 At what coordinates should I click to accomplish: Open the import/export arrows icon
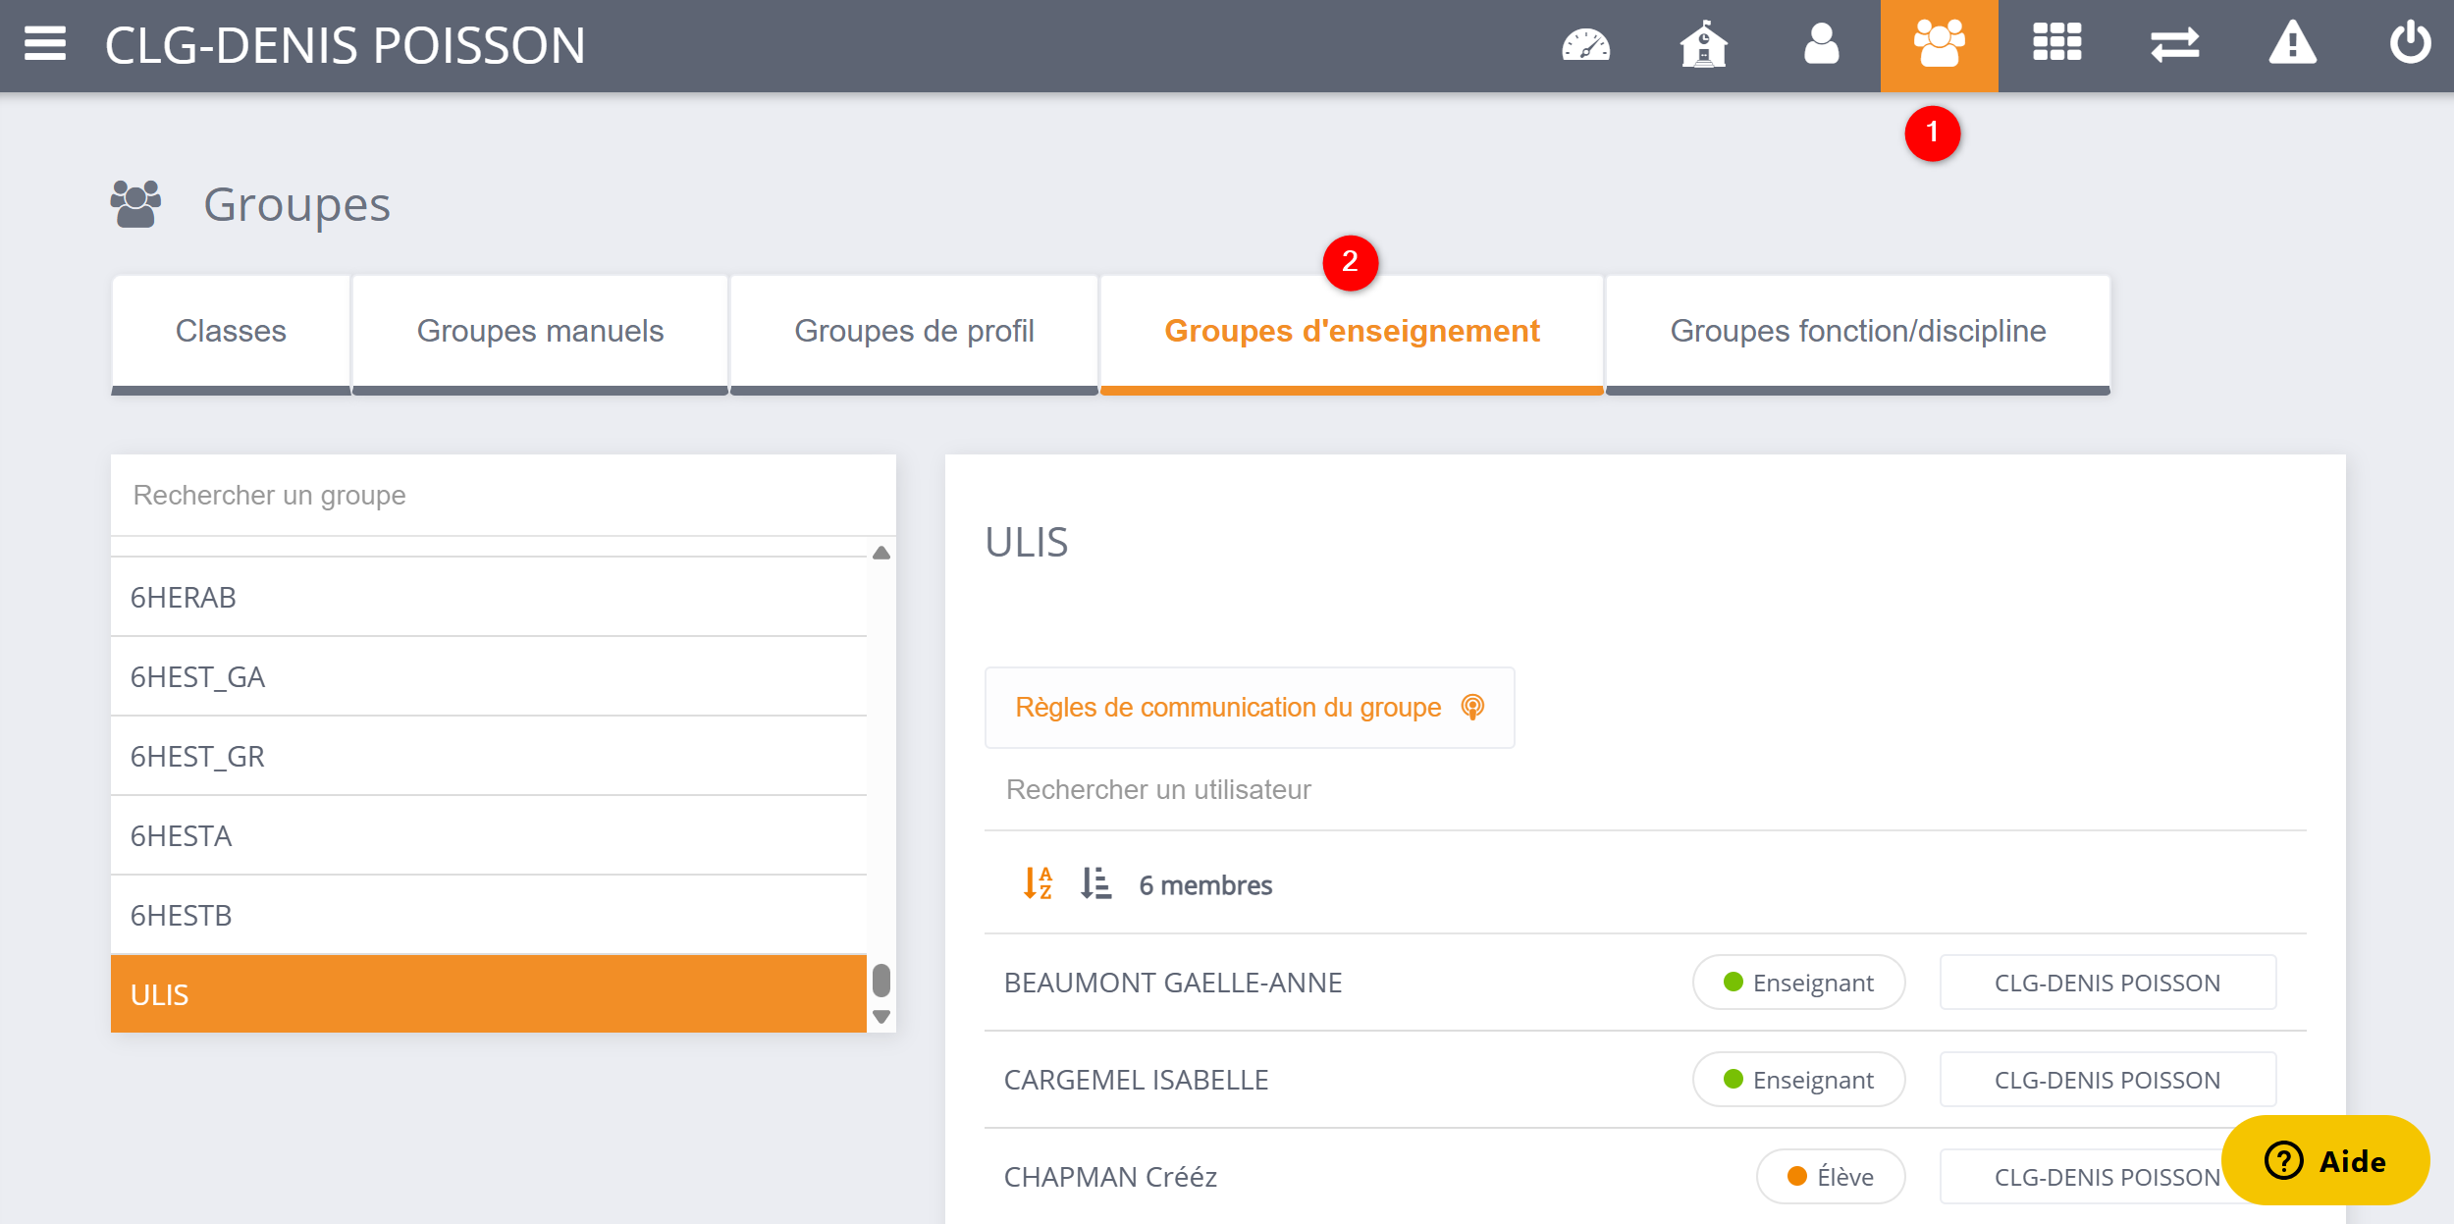(2174, 44)
